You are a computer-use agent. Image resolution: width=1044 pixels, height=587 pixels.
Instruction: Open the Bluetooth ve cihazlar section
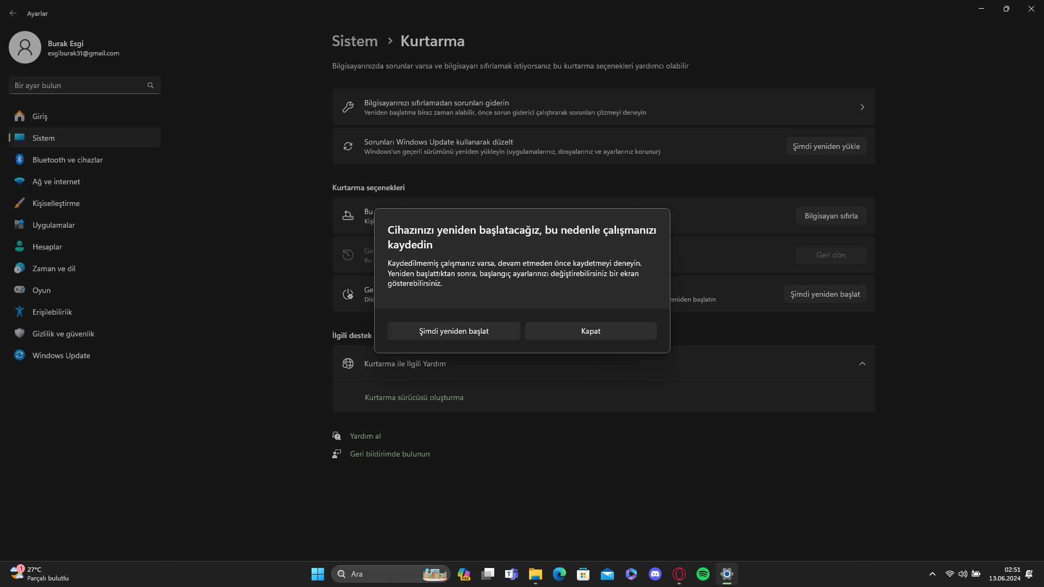[67, 160]
